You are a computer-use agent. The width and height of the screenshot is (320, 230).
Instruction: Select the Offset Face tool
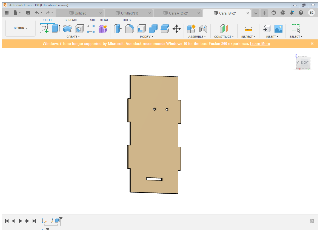coord(165,29)
